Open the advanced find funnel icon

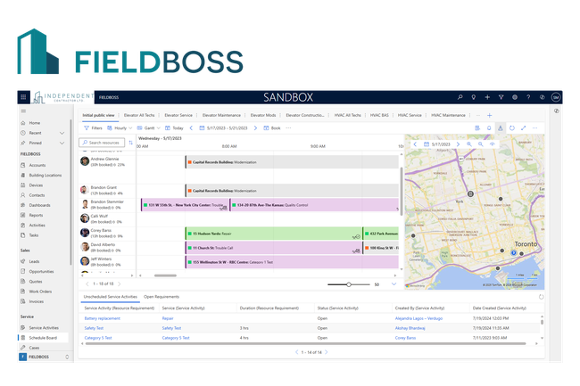(501, 97)
